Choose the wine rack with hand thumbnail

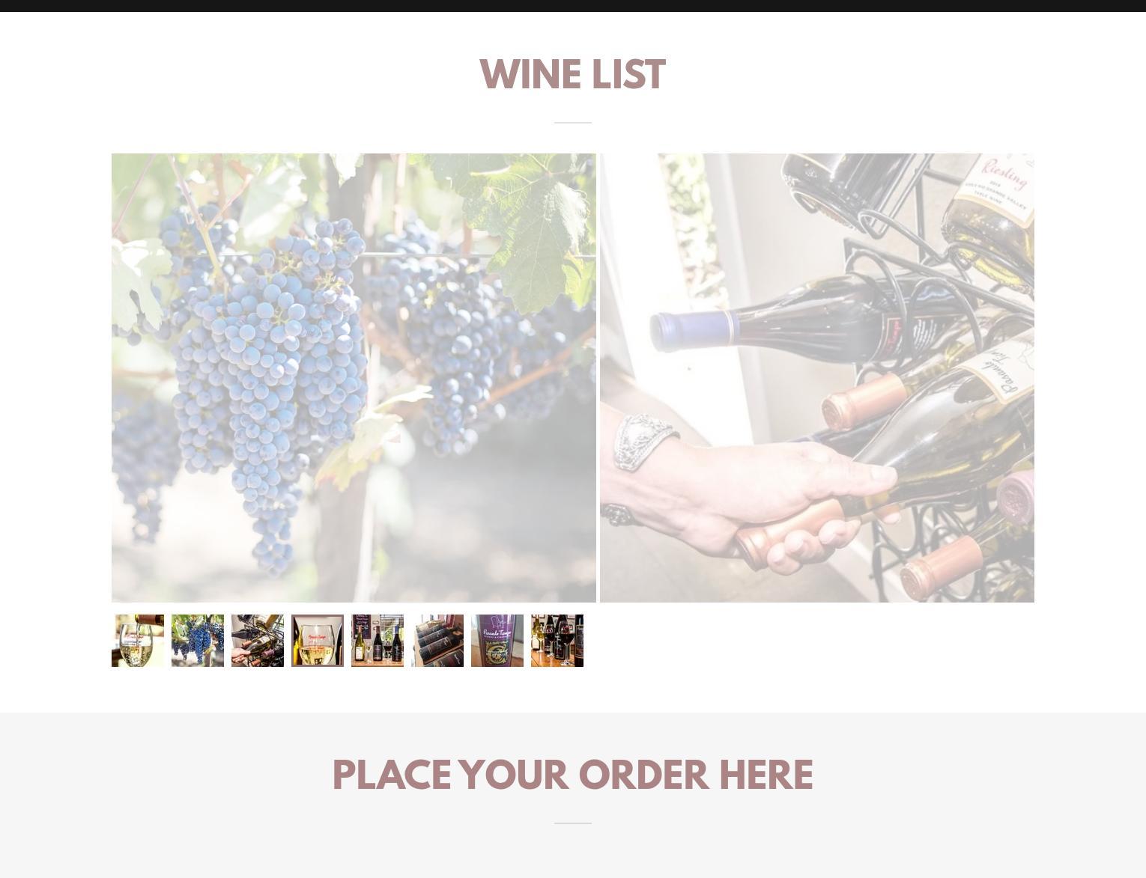click(x=258, y=641)
